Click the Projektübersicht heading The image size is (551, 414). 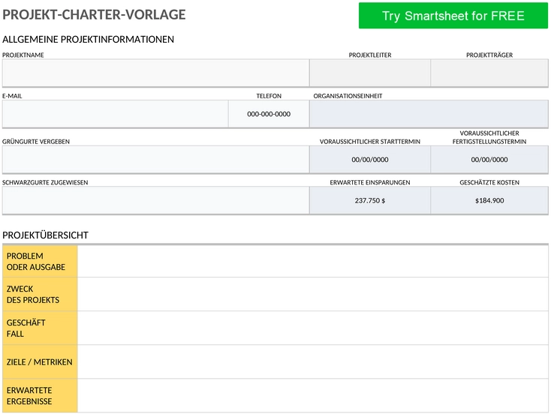(x=45, y=235)
